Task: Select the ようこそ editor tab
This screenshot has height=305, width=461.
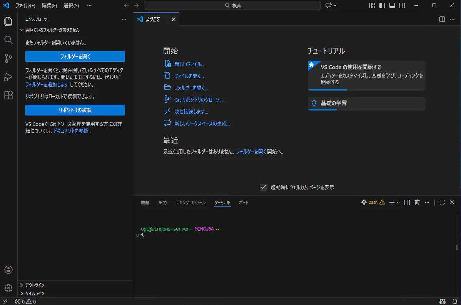Action: pos(156,19)
